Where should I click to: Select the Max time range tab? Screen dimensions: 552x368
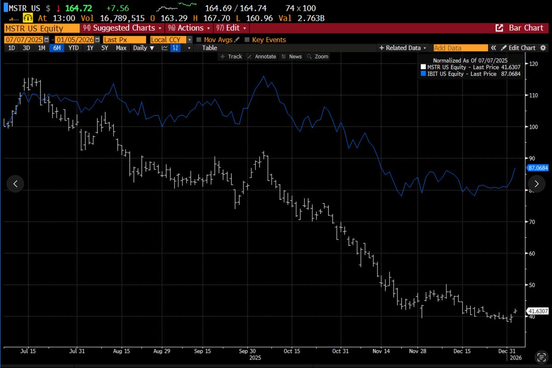[x=121, y=48]
